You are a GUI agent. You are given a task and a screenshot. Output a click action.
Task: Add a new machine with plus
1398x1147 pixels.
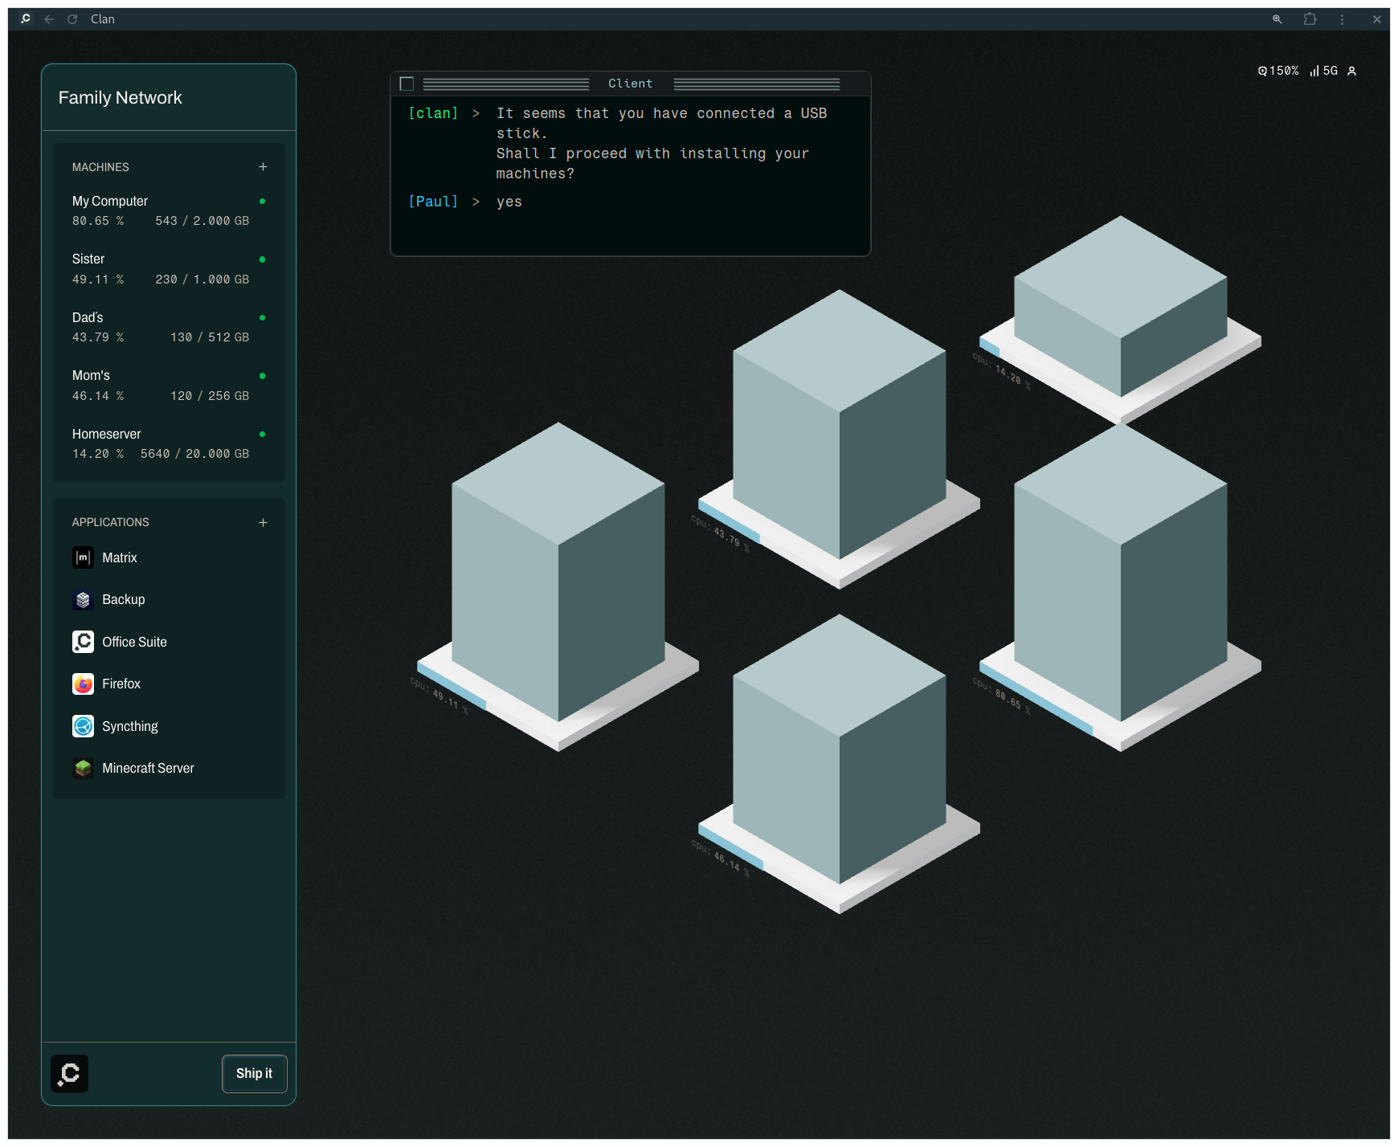[x=263, y=167]
